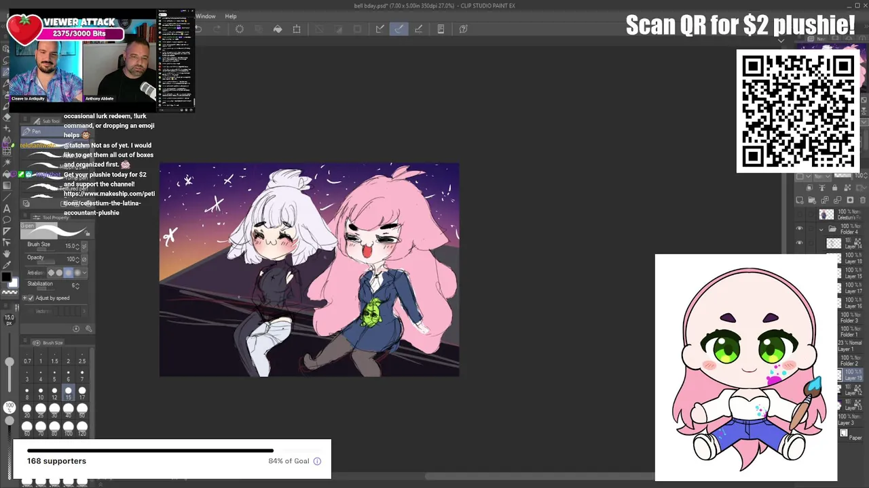The width and height of the screenshot is (869, 488).
Task: Click the Fill bucket command bar icon
Action: coord(278,29)
